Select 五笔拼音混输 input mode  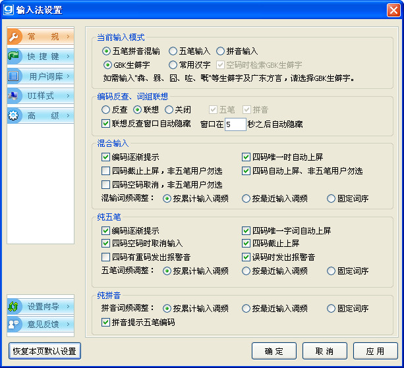tap(131, 51)
